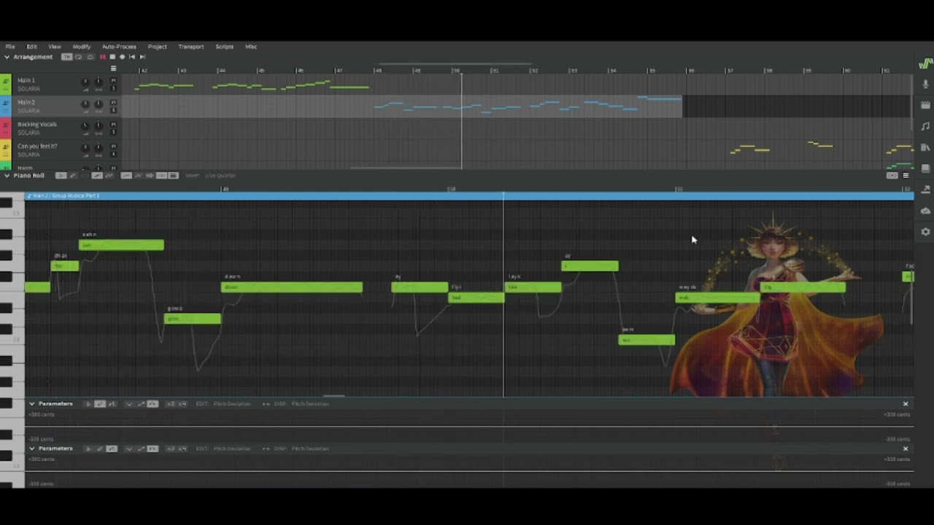
Task: Open the clapperboard render panel in sidebar
Action: (x=925, y=105)
